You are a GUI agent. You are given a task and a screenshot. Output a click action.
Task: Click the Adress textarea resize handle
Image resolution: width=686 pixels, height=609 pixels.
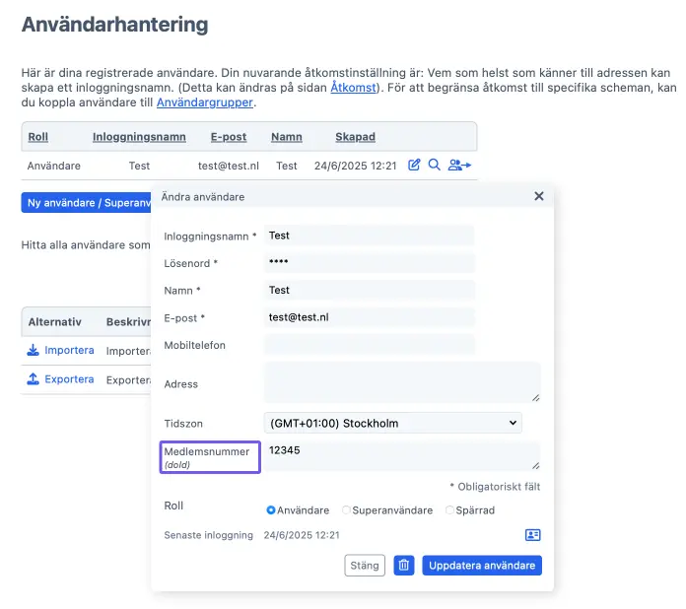tap(536, 398)
